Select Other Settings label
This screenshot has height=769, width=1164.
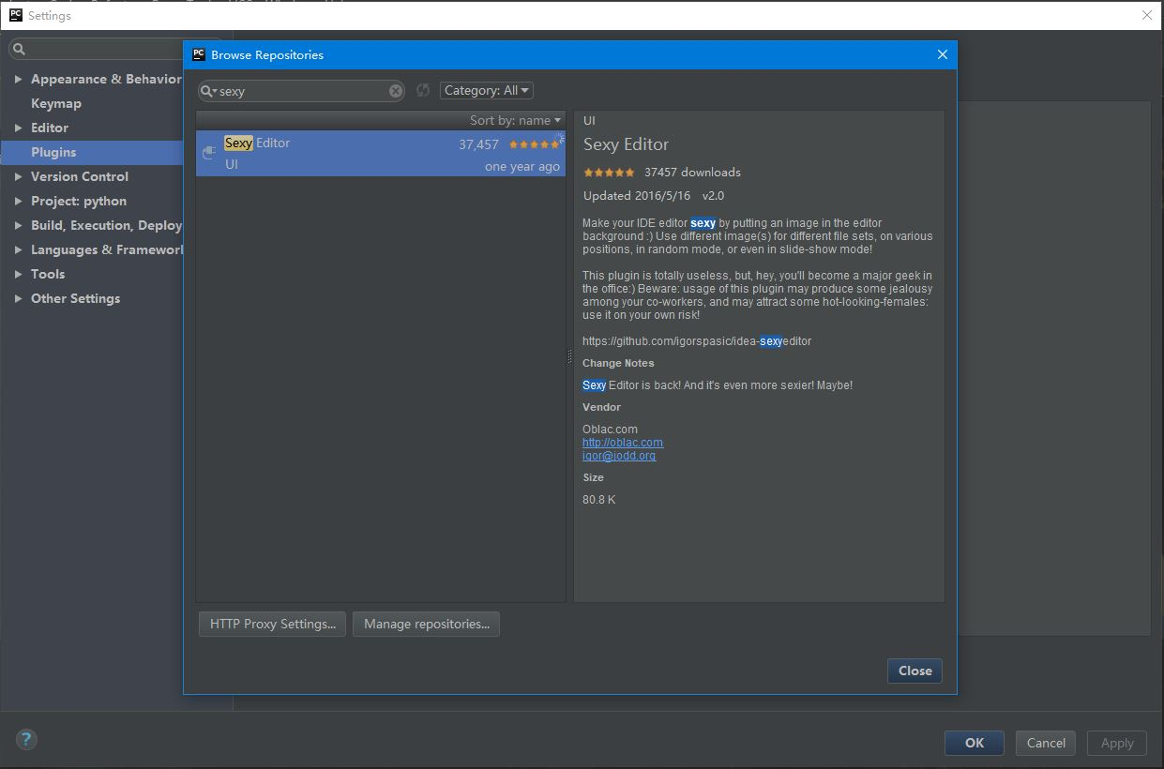[75, 298]
